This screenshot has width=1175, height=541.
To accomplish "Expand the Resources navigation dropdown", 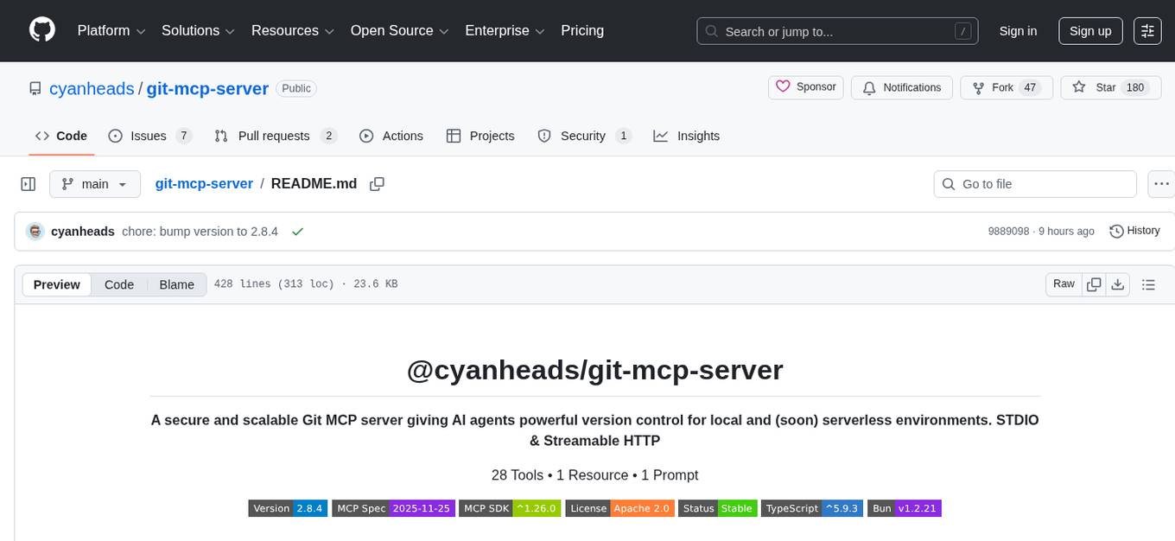I will (x=292, y=30).
